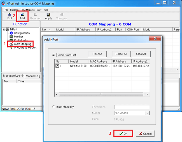Image resolution: width=182 pixels, height=142 pixels.
Task: Click the IP Address2 column header in Add NPort
Action: tap(141, 61)
